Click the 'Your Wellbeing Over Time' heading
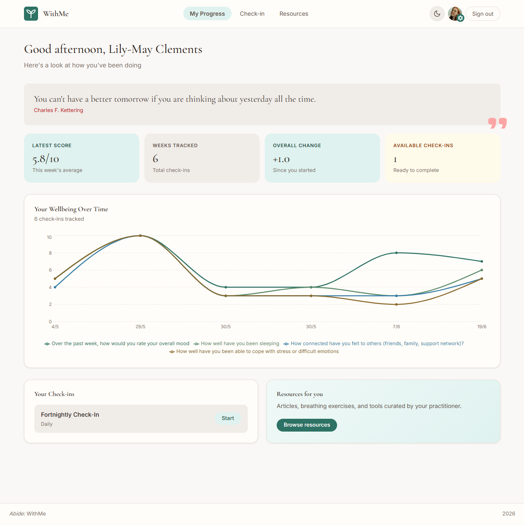Screen dimensions: 524x525 click(71, 209)
